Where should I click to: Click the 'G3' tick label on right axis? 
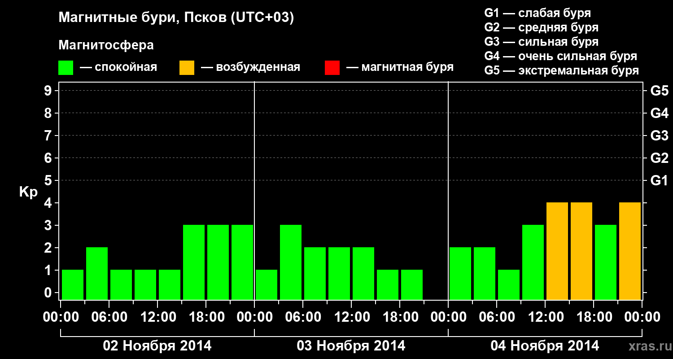pos(660,136)
